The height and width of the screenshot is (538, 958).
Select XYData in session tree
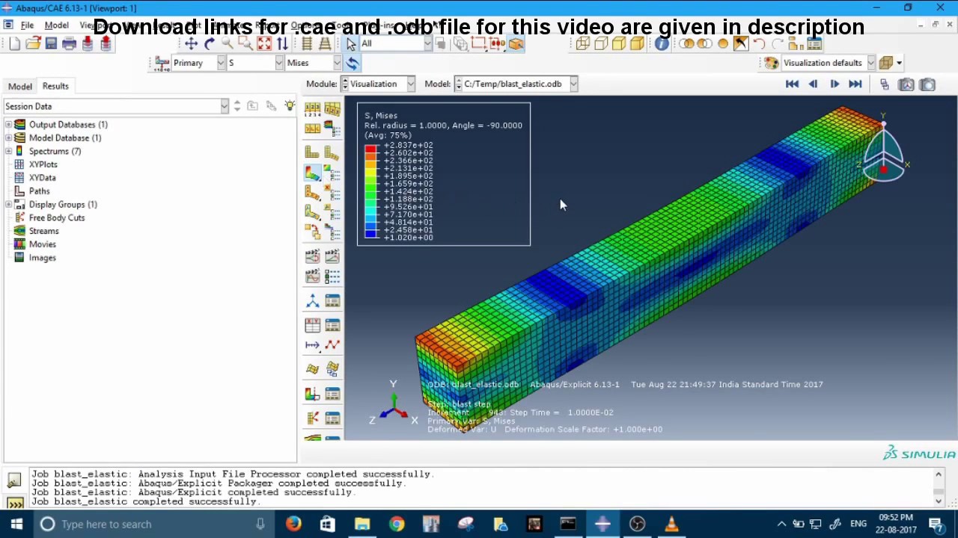pyautogui.click(x=42, y=178)
